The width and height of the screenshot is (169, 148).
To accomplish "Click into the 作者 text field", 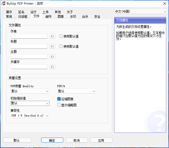I will click(29, 36).
